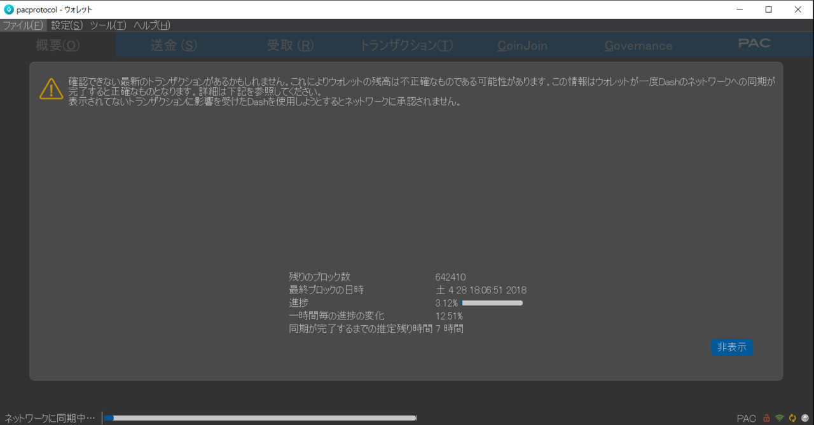The width and height of the screenshot is (814, 425).
Task: Click the red wallet lock icon
Action: [766, 418]
